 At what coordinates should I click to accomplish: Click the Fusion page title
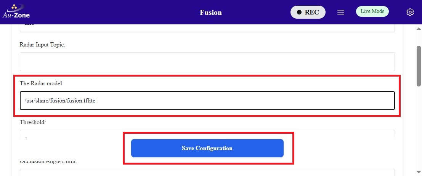coord(210,12)
